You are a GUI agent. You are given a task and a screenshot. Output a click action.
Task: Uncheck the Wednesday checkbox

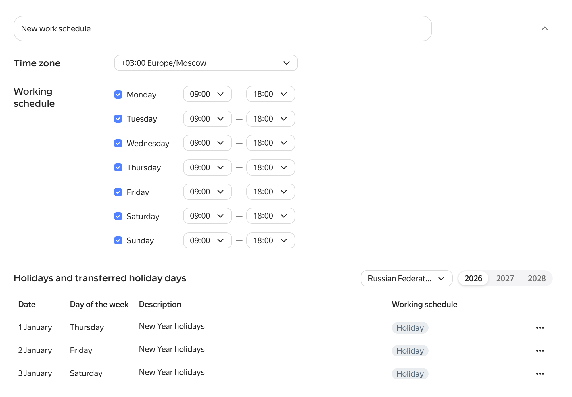tap(118, 143)
